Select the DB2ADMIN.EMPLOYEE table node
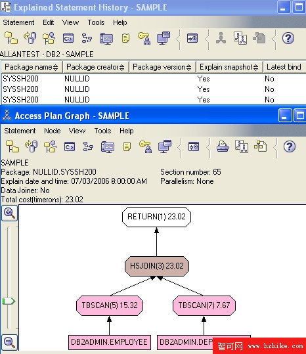The width and height of the screenshot is (306, 354). 110,342
